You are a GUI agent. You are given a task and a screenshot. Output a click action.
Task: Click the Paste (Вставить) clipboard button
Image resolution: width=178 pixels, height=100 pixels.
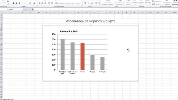click(3, 2)
